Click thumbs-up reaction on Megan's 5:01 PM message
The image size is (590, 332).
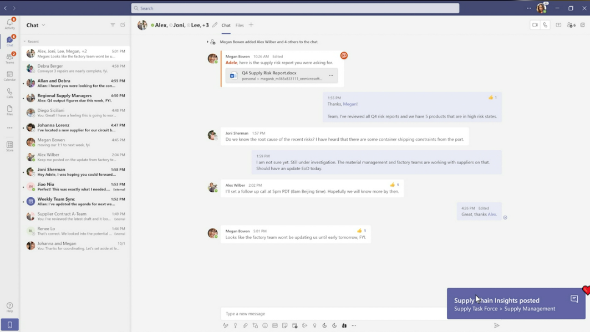click(361, 231)
